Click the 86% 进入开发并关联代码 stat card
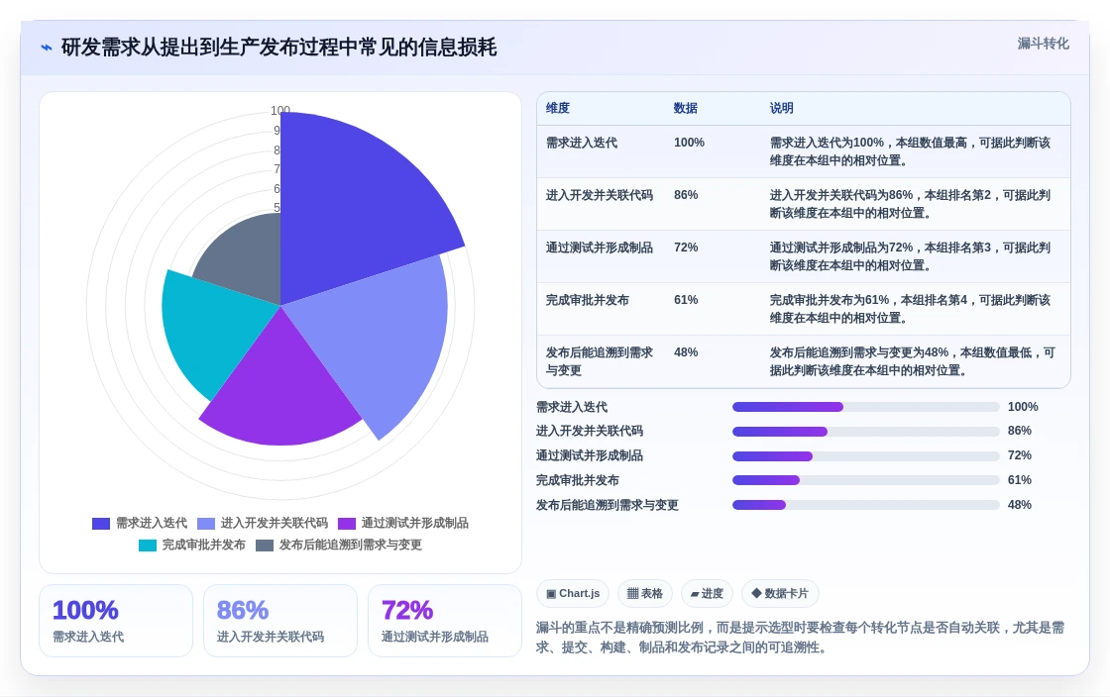 [x=280, y=621]
